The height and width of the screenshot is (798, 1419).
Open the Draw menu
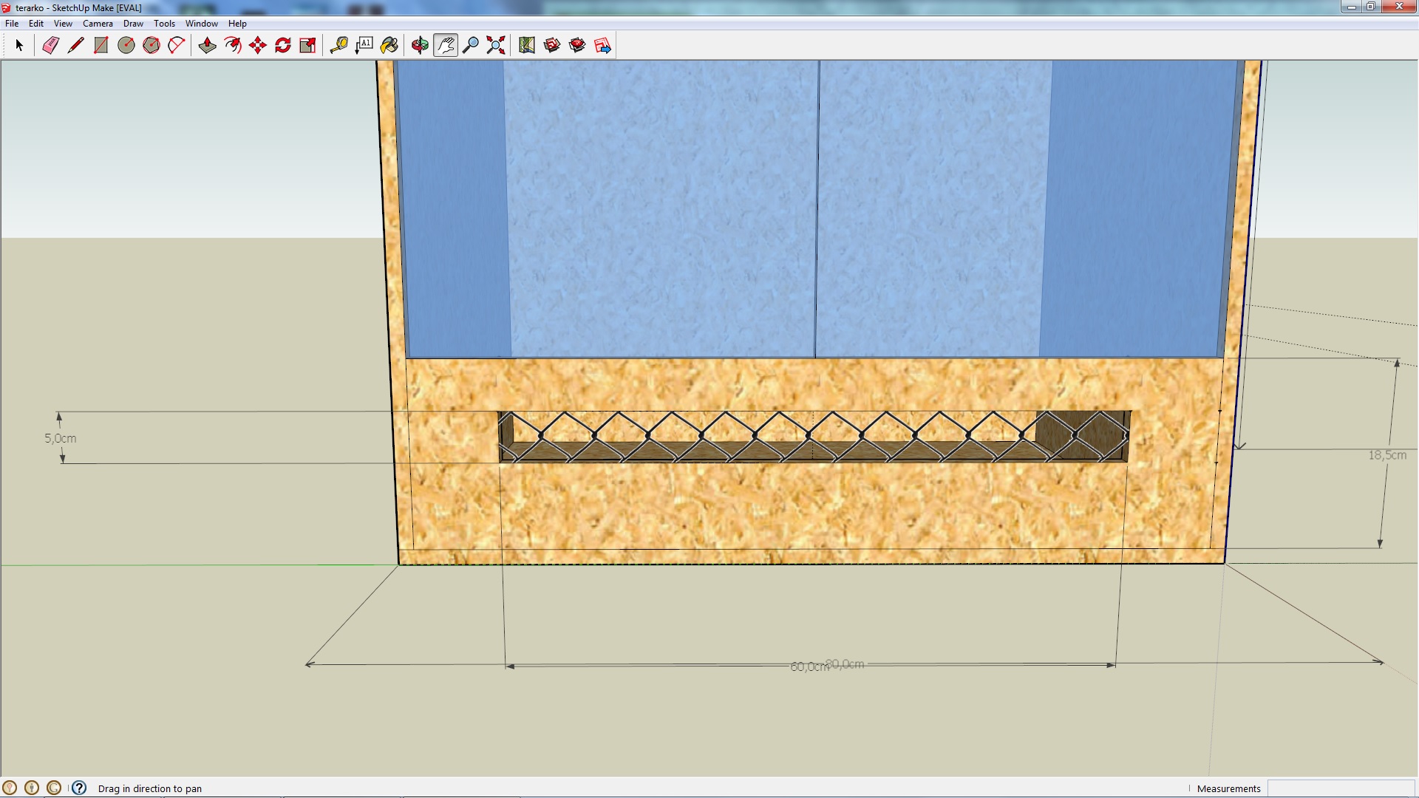coord(133,24)
